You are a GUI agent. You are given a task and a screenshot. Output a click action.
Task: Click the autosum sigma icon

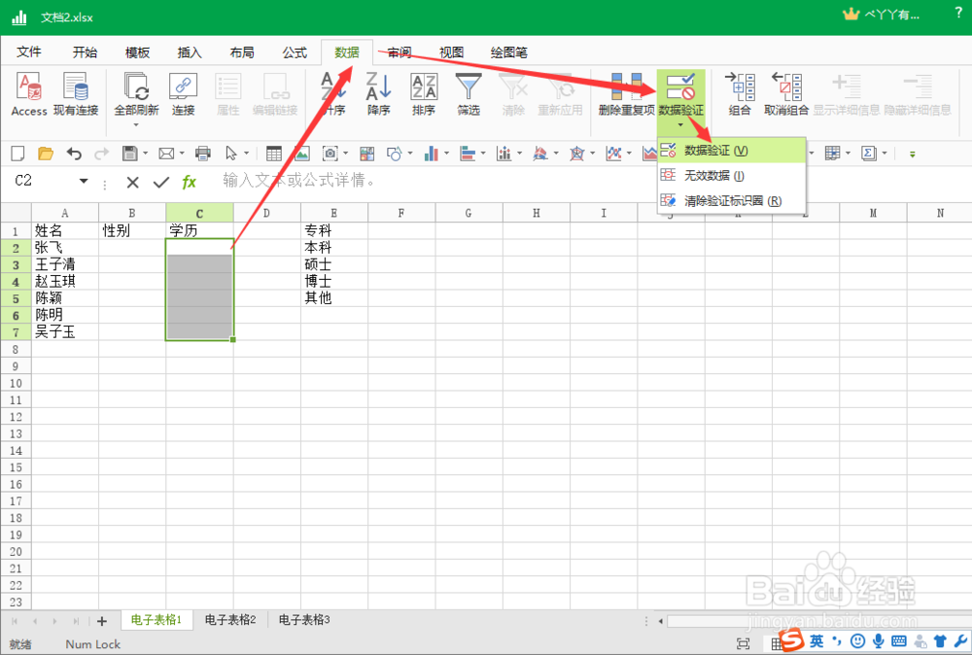[868, 154]
